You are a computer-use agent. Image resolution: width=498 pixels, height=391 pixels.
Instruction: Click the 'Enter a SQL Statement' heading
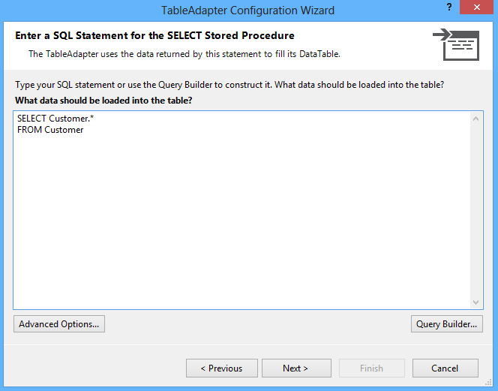point(154,35)
